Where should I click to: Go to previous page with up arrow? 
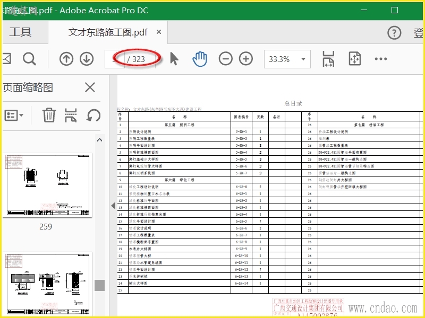(x=66, y=59)
